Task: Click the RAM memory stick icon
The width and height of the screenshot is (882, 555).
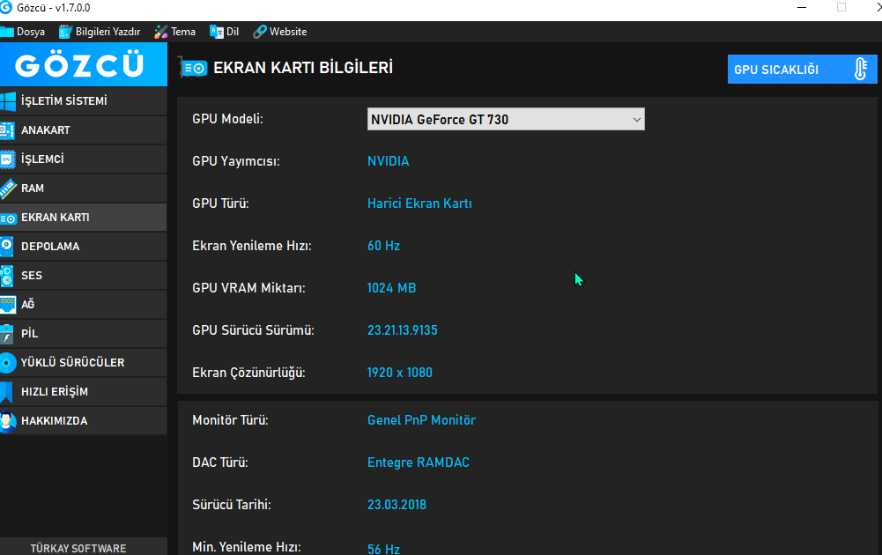Action: click(8, 189)
